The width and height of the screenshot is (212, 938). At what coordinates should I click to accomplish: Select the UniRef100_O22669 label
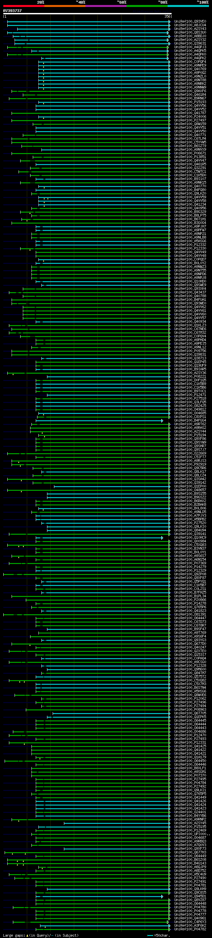click(x=190, y=453)
